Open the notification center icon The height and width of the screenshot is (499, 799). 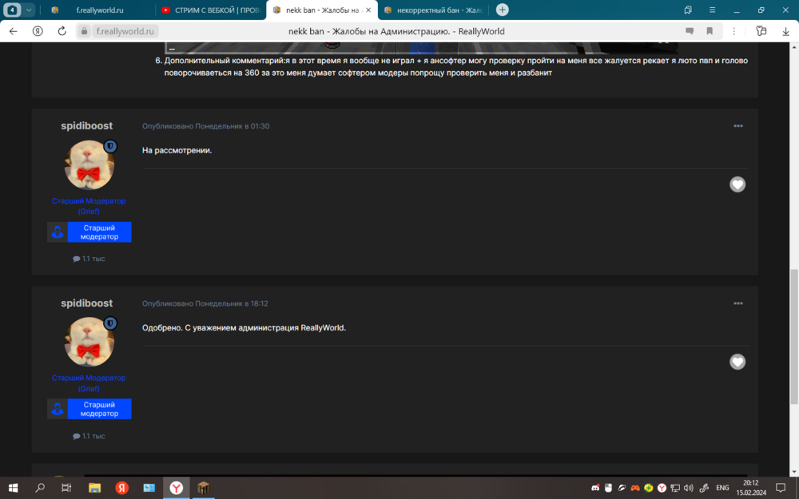pos(780,488)
